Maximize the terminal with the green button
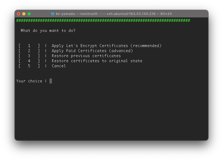The height and width of the screenshot is (160, 223). (29, 14)
